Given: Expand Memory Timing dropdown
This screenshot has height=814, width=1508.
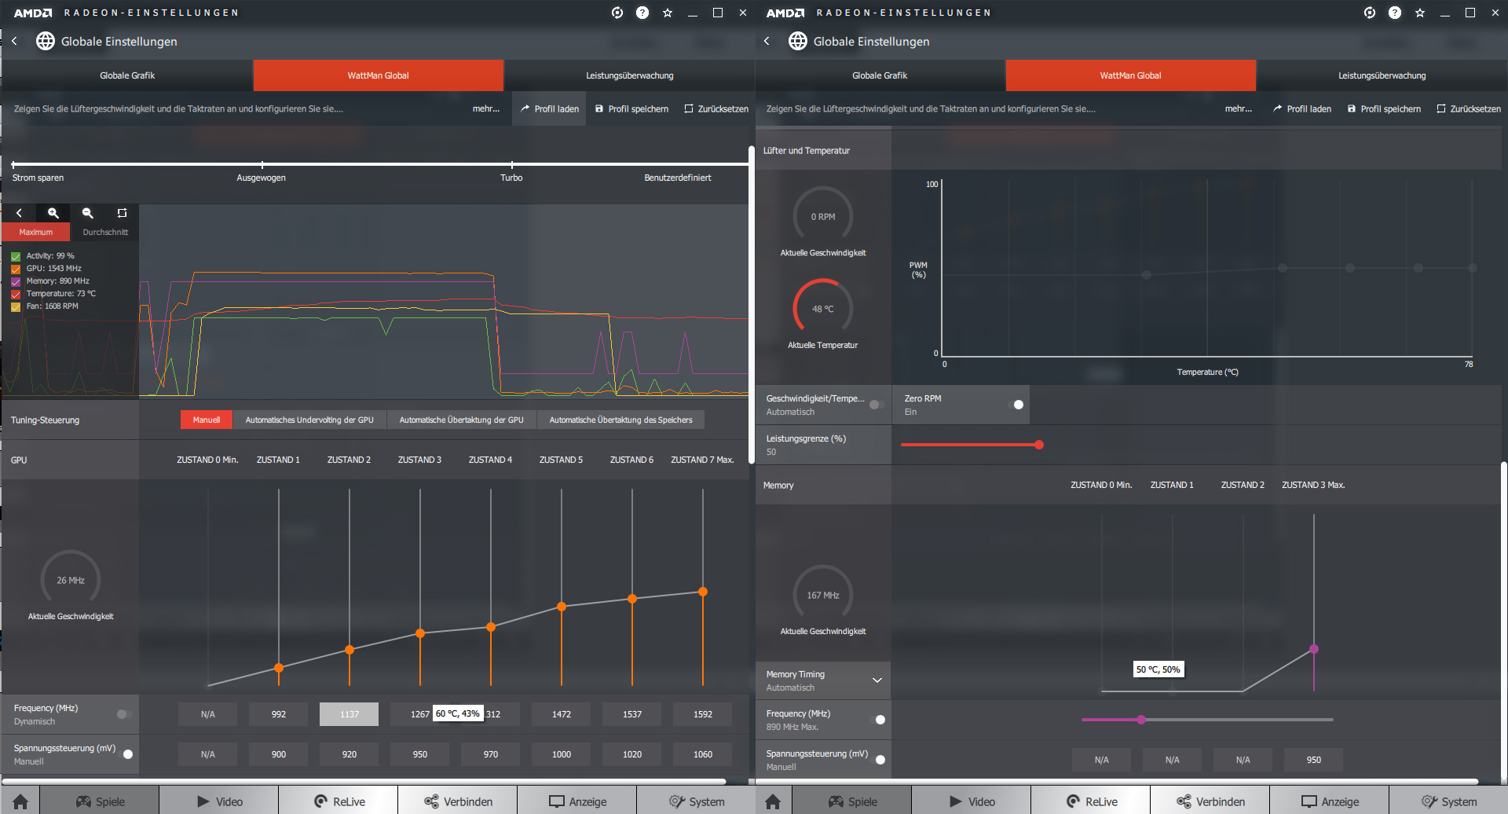Looking at the screenshot, I should [x=877, y=680].
